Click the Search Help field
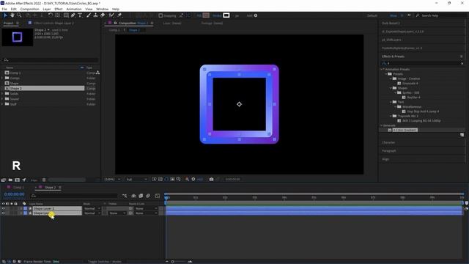This screenshot has height=264, width=469. pos(442,15)
